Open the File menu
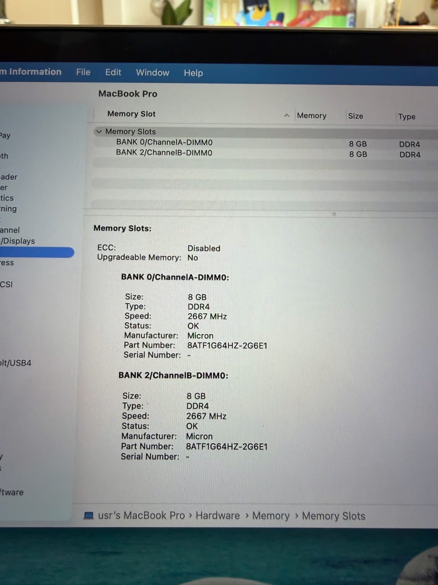The width and height of the screenshot is (438, 585). [x=83, y=72]
